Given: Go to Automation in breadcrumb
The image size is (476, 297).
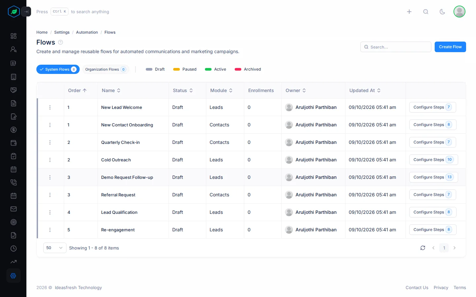Looking at the screenshot, I should tap(87, 32).
